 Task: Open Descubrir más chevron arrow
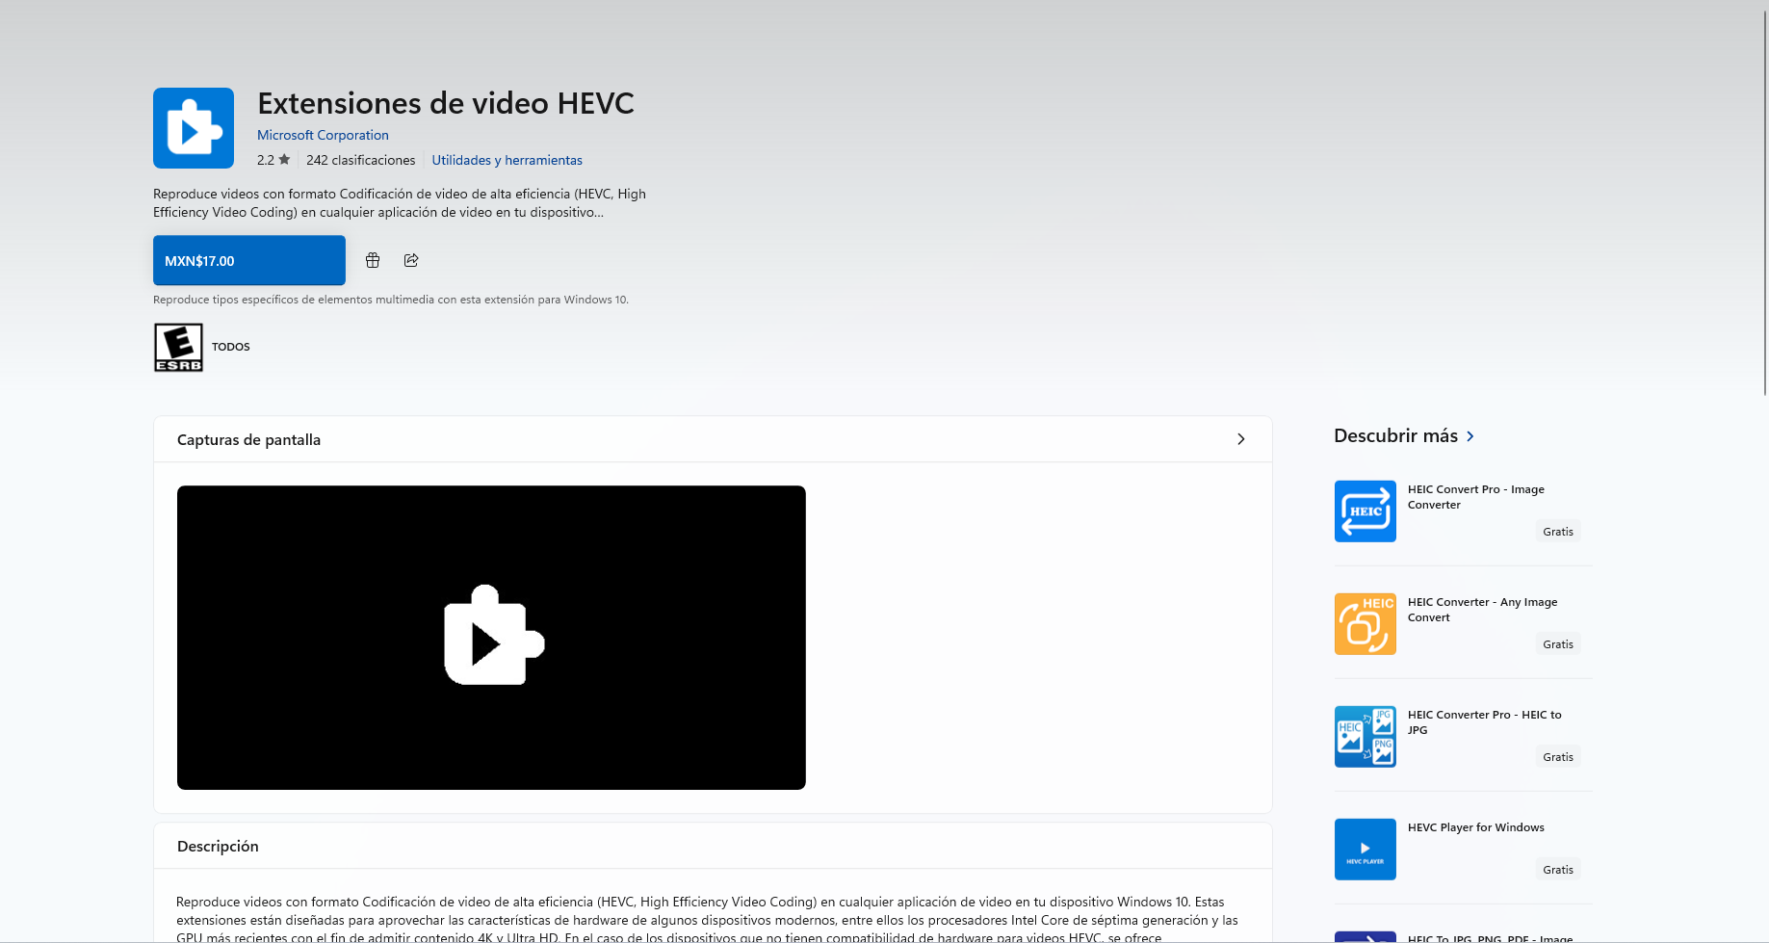1470,436
